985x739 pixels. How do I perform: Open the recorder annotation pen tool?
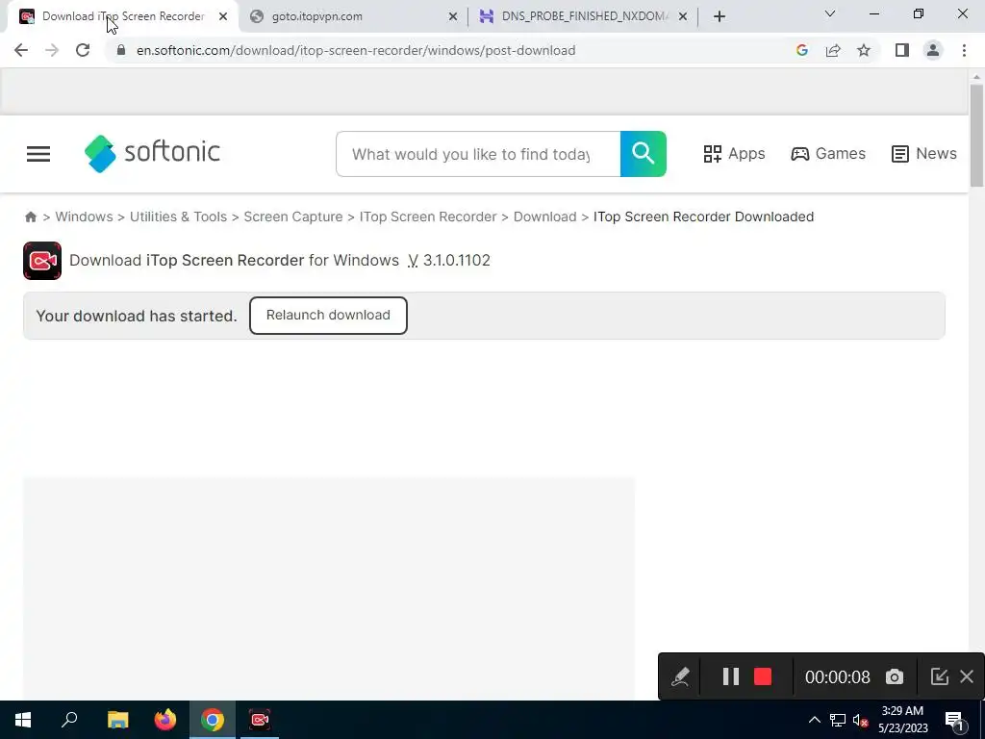pos(680,676)
